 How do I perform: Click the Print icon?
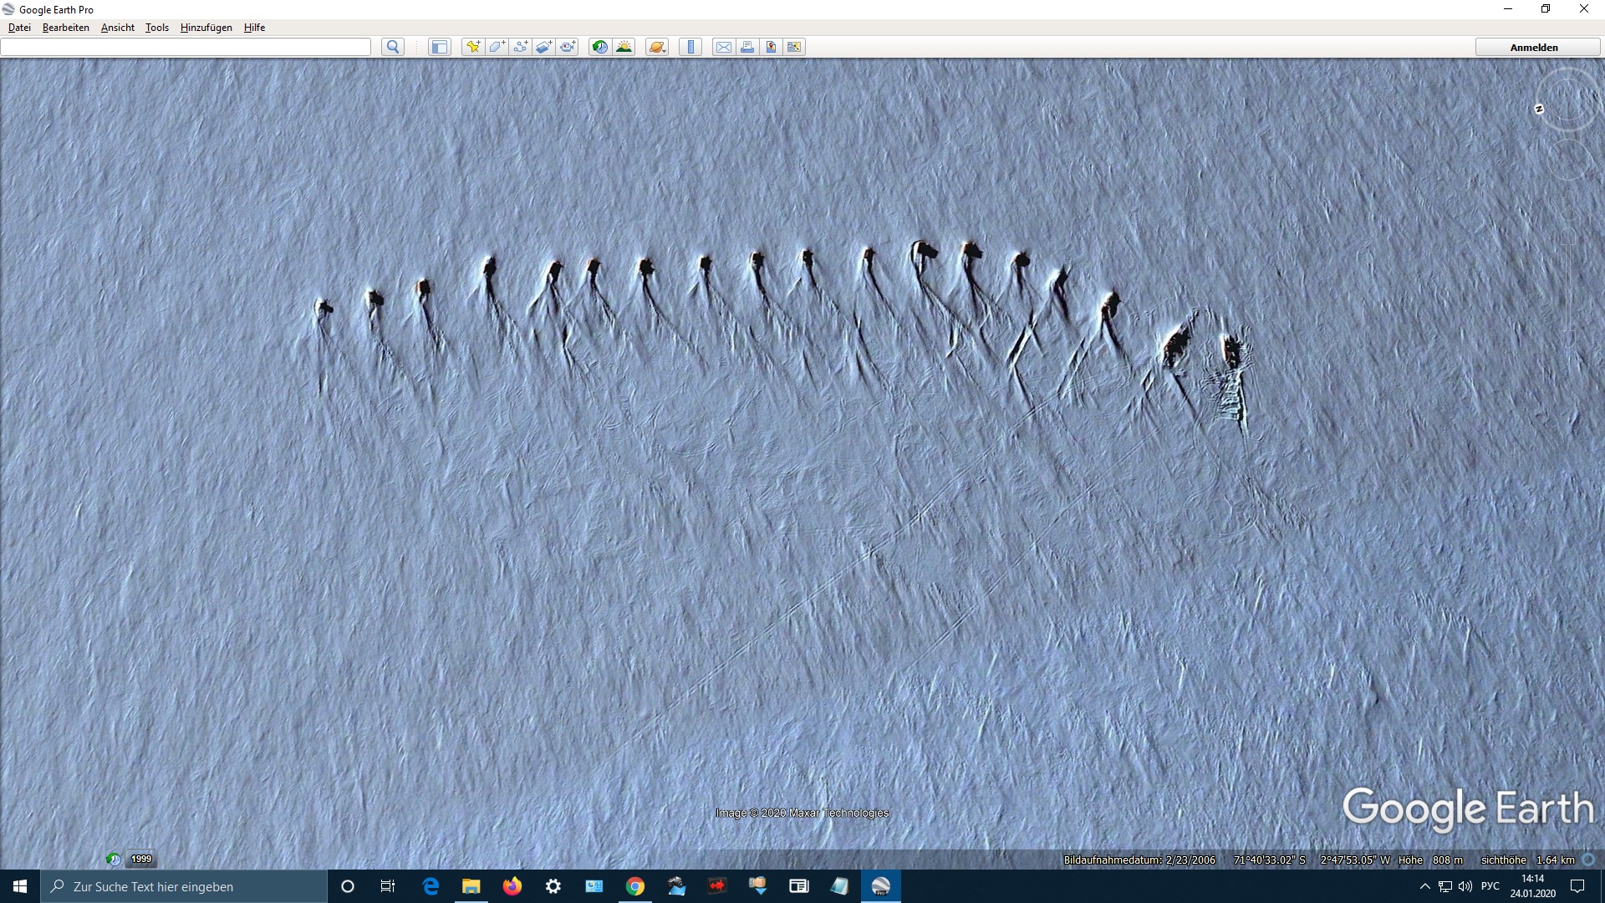tap(747, 47)
